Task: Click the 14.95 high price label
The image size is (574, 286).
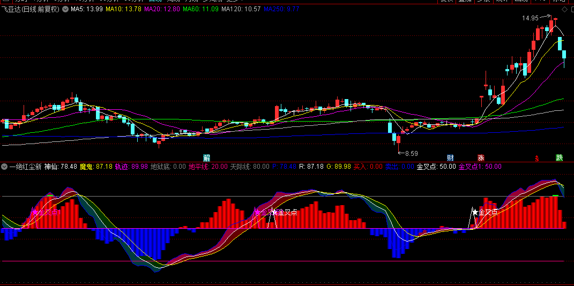Action: 530,18
